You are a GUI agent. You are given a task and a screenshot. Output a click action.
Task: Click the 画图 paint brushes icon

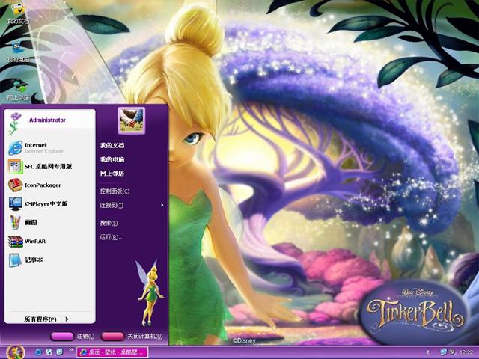click(x=15, y=222)
